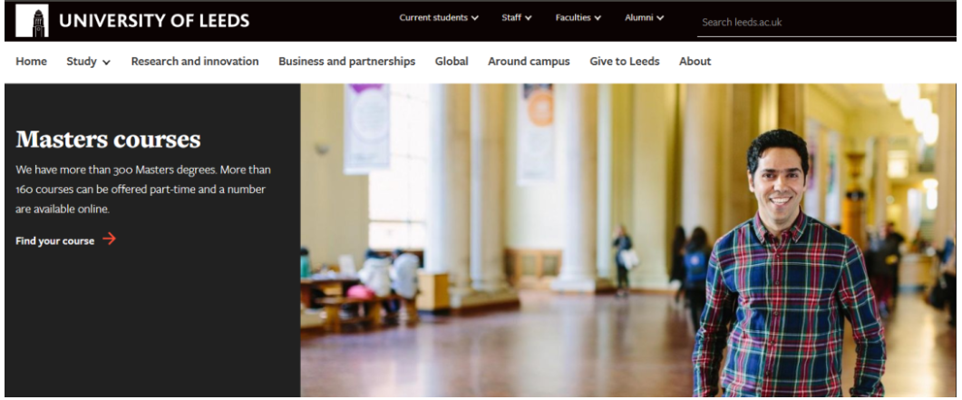Open the Staff dropdown menu

pyautogui.click(x=517, y=18)
